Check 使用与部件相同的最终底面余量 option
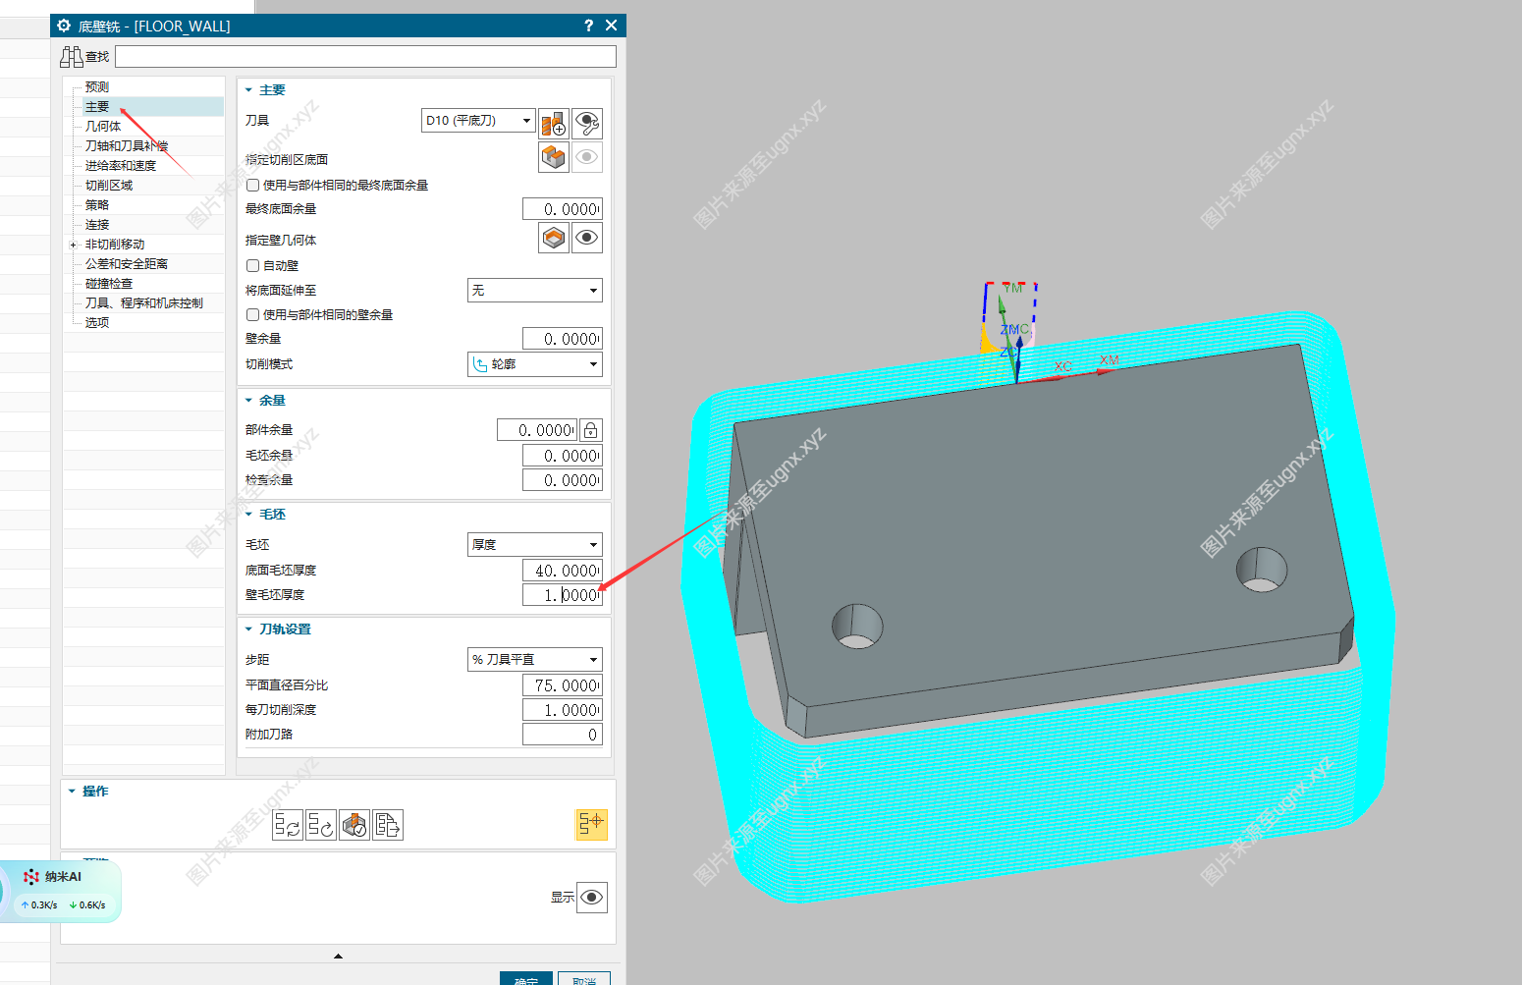Viewport: 1522px width, 985px height. tap(253, 185)
